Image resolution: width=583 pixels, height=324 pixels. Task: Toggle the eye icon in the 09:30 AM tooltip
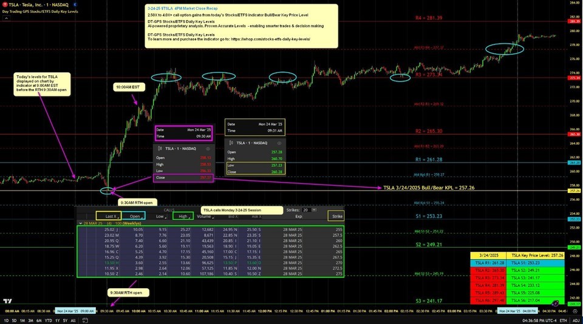[x=208, y=149]
